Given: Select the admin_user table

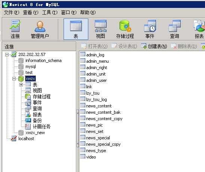Looking at the screenshot, I should [x=97, y=80].
